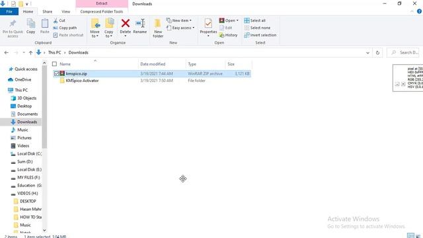
Task: Switch to the Share tab
Action: [x=47, y=12]
